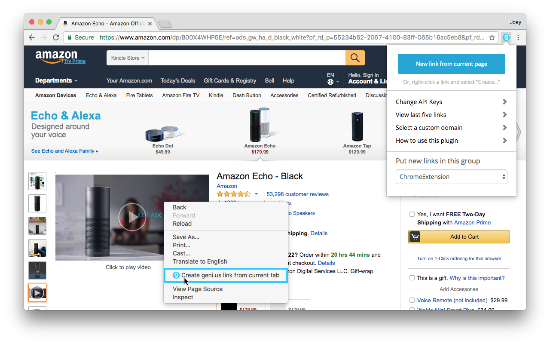This screenshot has height=344, width=550.
Task: Select Create geni.us link from current tab
Action: pos(226,275)
